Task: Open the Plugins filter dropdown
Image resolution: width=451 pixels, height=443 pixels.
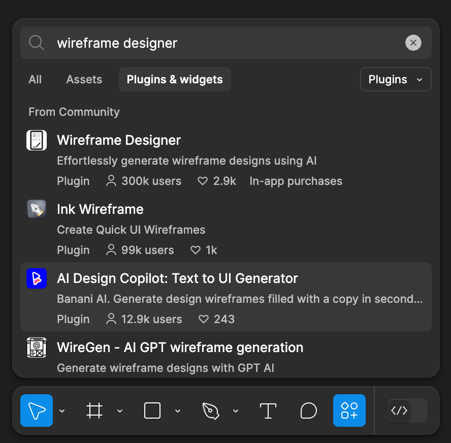Action: coord(396,79)
